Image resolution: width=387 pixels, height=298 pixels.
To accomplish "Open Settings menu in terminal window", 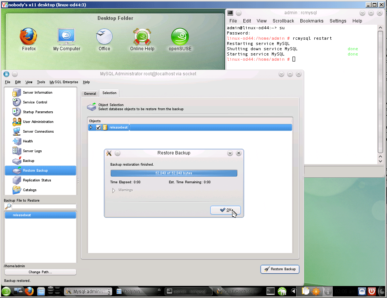I will click(x=338, y=21).
